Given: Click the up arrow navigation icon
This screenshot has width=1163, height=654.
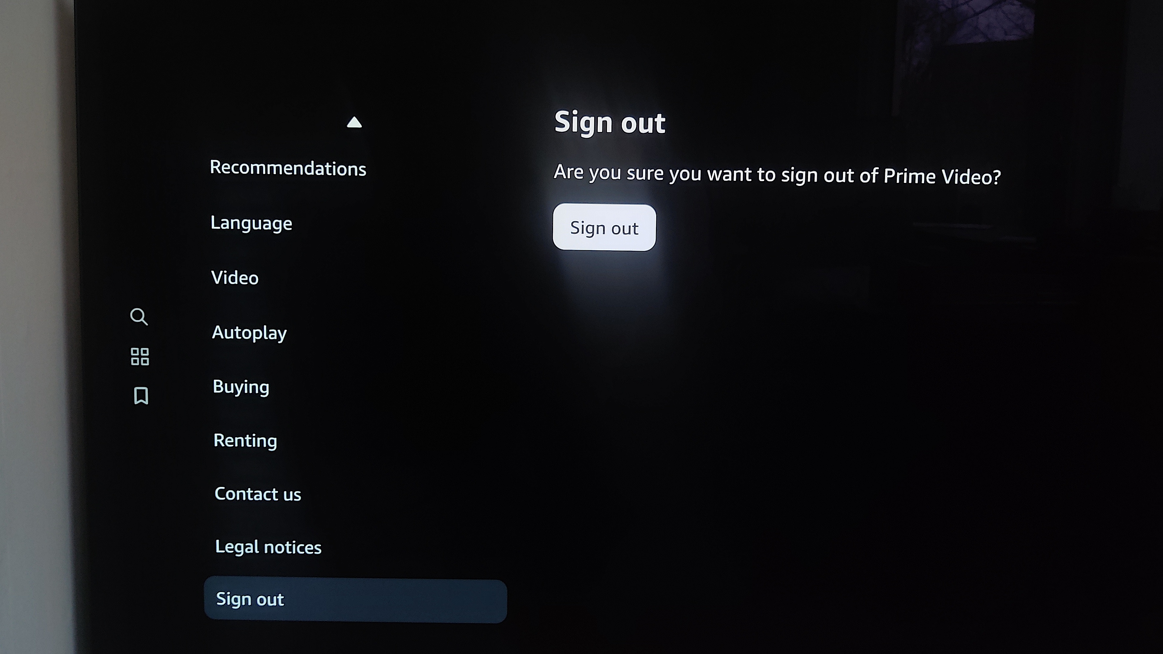Looking at the screenshot, I should point(354,122).
